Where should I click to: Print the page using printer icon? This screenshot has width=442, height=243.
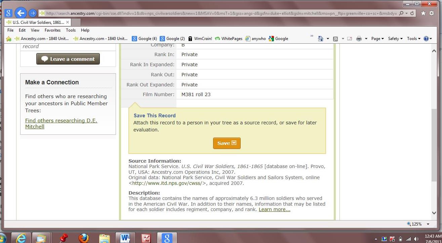pos(359,39)
